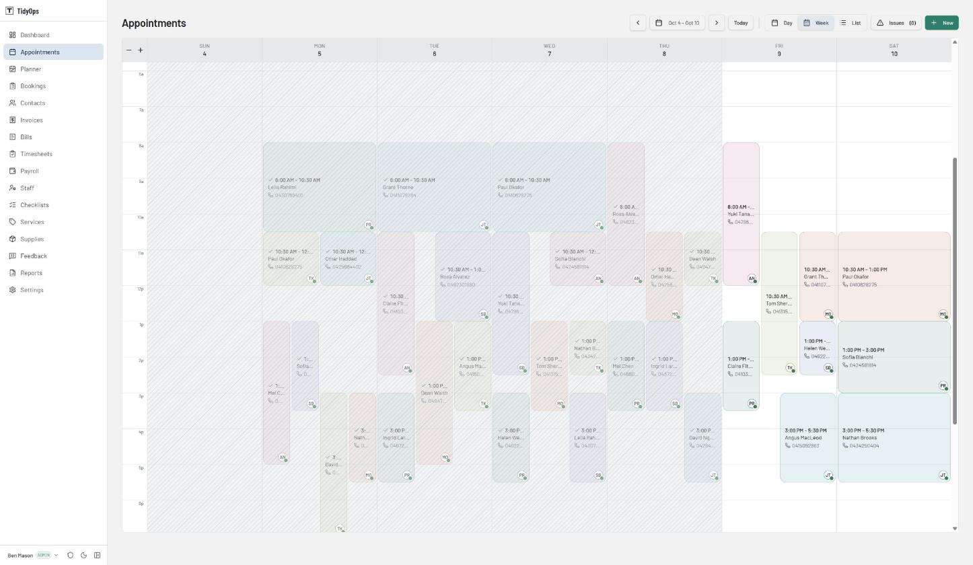Go to next week arrow
Viewport: 973px width, 565px height.
pyautogui.click(x=717, y=23)
